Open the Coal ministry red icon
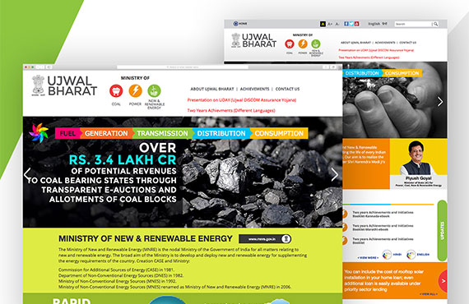This screenshot has width=469, height=304. coord(116,90)
